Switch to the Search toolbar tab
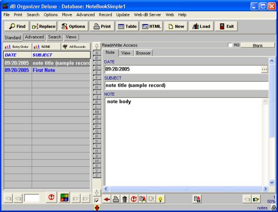278x212 pixels. [x=54, y=37]
